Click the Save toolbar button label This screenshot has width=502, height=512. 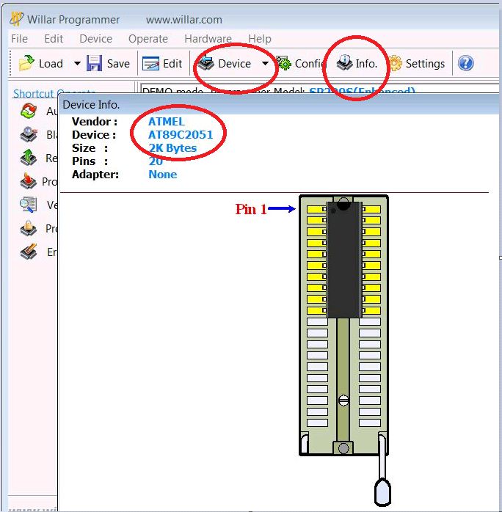[x=118, y=63]
